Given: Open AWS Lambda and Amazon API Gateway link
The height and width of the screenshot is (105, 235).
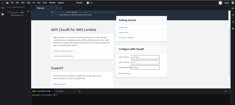Looking at the screenshot, I should click(94, 12).
